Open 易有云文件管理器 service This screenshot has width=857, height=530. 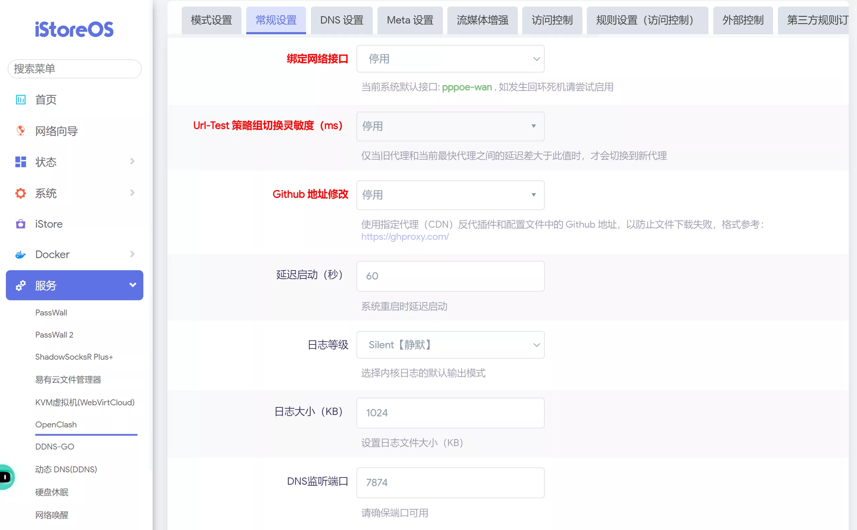(68, 380)
